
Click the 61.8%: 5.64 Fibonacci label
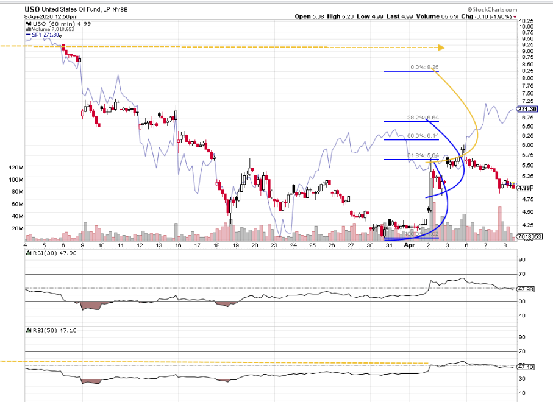423,155
